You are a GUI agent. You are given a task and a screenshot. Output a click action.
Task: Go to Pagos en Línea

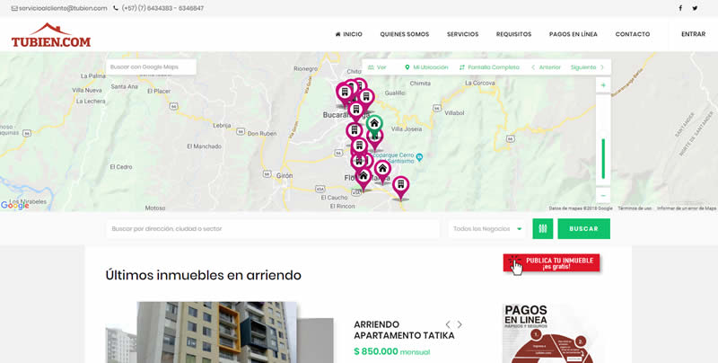click(574, 34)
